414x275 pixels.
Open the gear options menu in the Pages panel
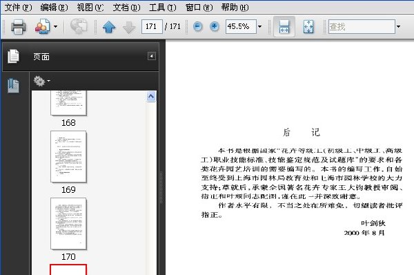41,81
